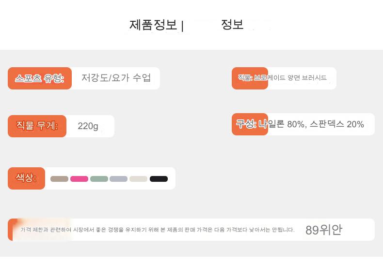Click the orange 직물 무게 label
This screenshot has width=383, height=264.
coord(37,126)
